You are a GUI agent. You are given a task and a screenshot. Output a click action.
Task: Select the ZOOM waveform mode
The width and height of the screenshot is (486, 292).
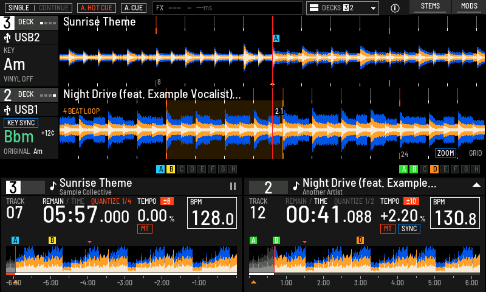[x=446, y=153]
